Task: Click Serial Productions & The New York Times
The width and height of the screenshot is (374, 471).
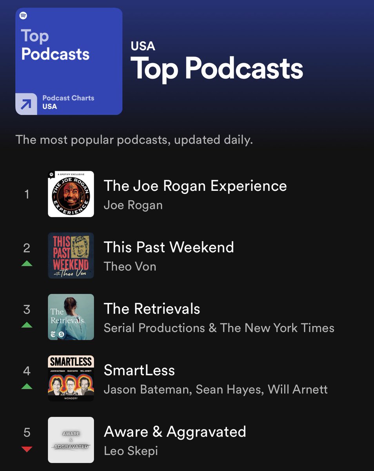Action: [x=219, y=328]
